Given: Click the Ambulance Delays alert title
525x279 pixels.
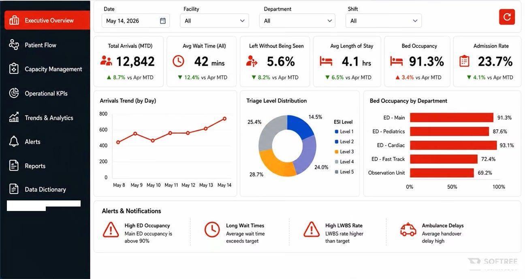Looking at the screenshot, I should (443, 226).
